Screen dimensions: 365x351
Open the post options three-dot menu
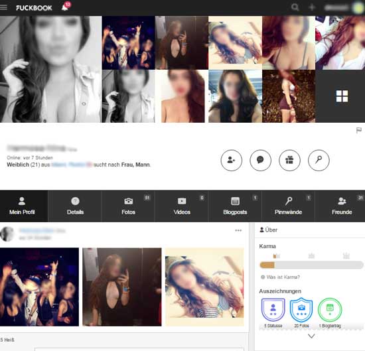238,230
